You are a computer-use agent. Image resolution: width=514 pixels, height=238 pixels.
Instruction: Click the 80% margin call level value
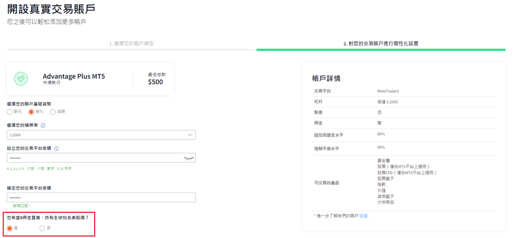381,134
